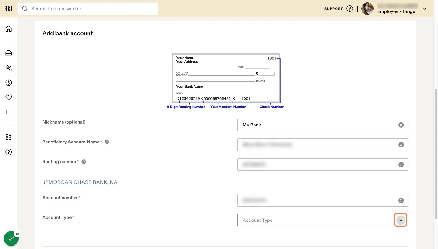The height and width of the screenshot is (249, 438).
Task: Open the briefcase icon in sidebar
Action: [9, 53]
